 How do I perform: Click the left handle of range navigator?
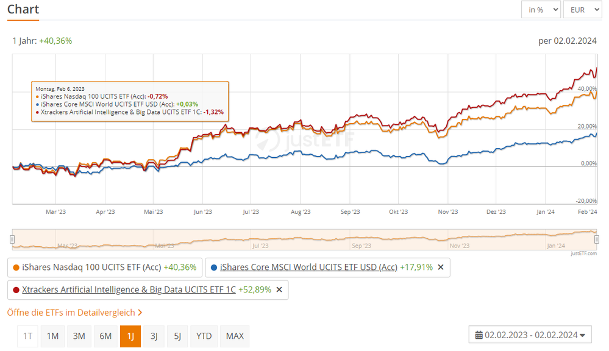(x=12, y=239)
